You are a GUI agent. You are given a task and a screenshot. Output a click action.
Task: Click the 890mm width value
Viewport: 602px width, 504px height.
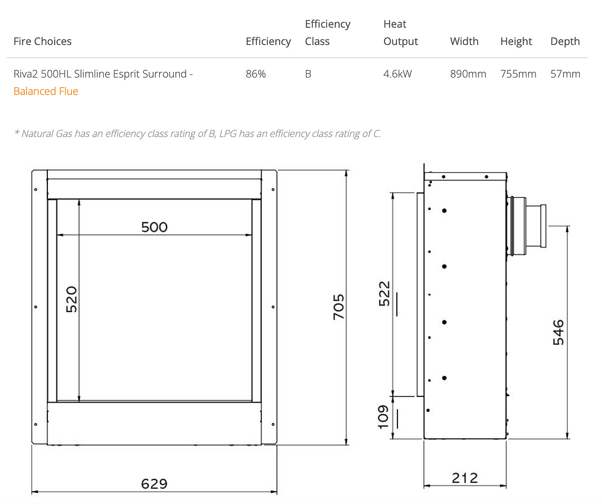[468, 74]
